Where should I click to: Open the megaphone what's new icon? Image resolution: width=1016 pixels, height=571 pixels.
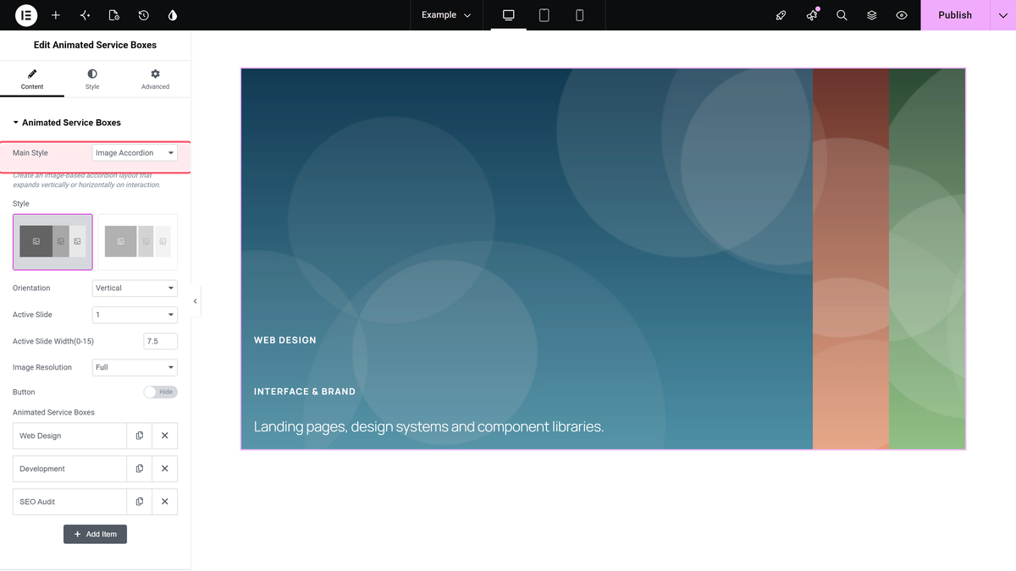[x=812, y=15]
